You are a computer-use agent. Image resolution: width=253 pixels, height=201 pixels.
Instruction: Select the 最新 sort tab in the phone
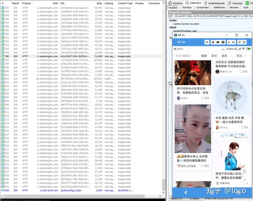pos(224,56)
